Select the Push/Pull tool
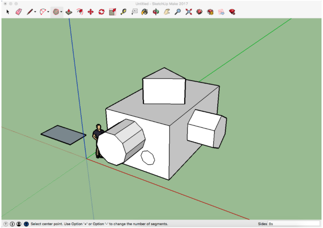 pyautogui.click(x=69, y=12)
